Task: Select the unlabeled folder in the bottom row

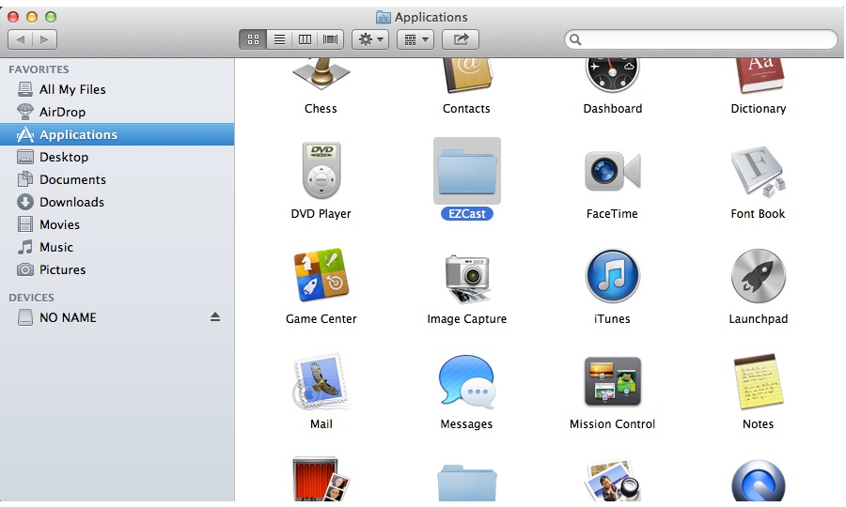Action: pos(466,484)
